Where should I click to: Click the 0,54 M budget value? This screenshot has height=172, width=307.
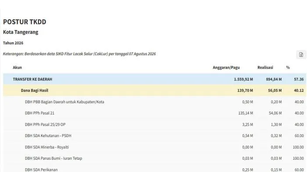[x=247, y=136]
